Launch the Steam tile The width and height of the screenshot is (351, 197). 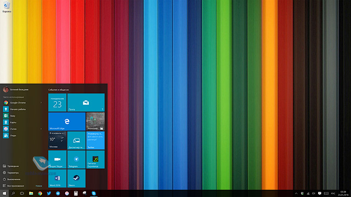[x=76, y=178]
